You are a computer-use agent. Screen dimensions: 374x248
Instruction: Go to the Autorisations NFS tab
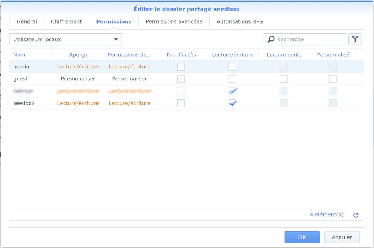point(240,21)
